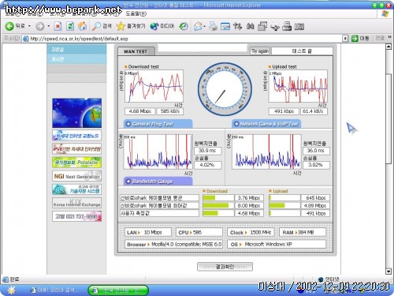Click the Print icon in toolbar
Viewport: 394px width, 296px height.
tap(213, 26)
